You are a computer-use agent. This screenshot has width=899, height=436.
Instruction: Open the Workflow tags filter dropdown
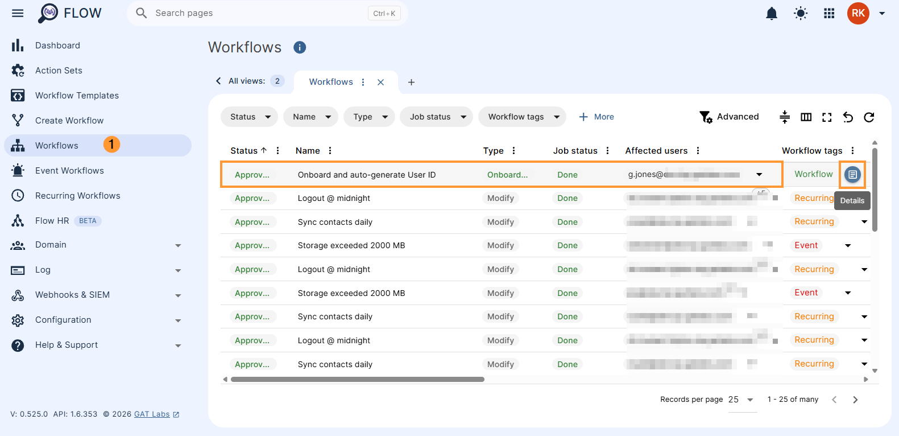pos(522,117)
